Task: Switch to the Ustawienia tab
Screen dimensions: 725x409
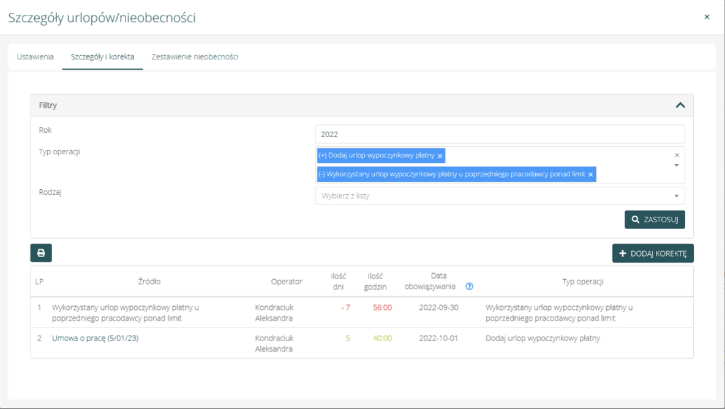Action: click(x=36, y=57)
